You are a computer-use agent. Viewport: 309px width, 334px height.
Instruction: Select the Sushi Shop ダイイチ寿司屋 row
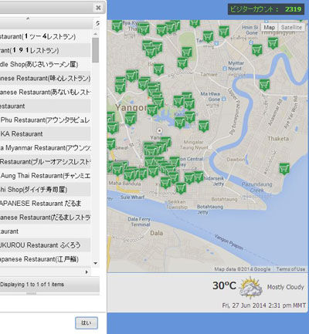[x=45, y=190]
